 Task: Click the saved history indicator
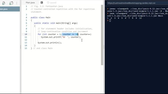pyautogui.click(x=52, y=3)
